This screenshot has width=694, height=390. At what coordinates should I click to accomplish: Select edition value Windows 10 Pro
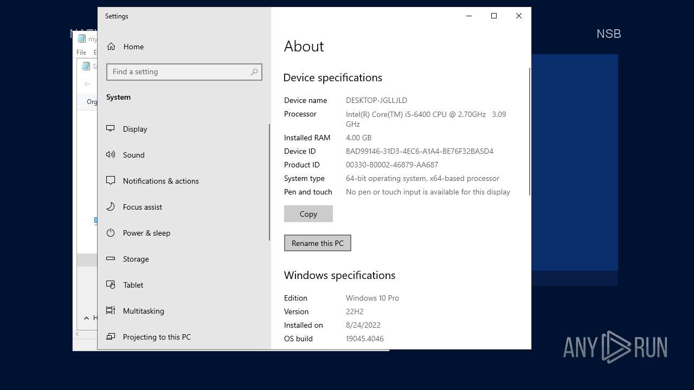click(372, 298)
